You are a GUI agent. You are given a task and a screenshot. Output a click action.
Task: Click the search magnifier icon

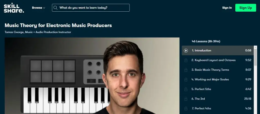[x=56, y=8]
